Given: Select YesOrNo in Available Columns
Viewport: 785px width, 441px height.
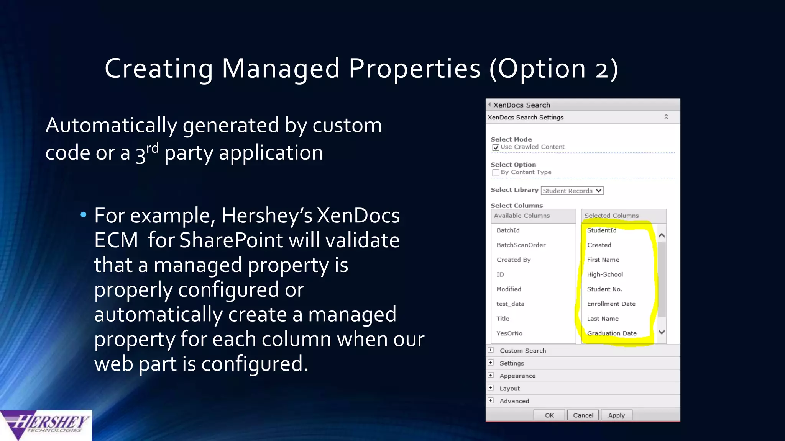Looking at the screenshot, I should pos(509,333).
